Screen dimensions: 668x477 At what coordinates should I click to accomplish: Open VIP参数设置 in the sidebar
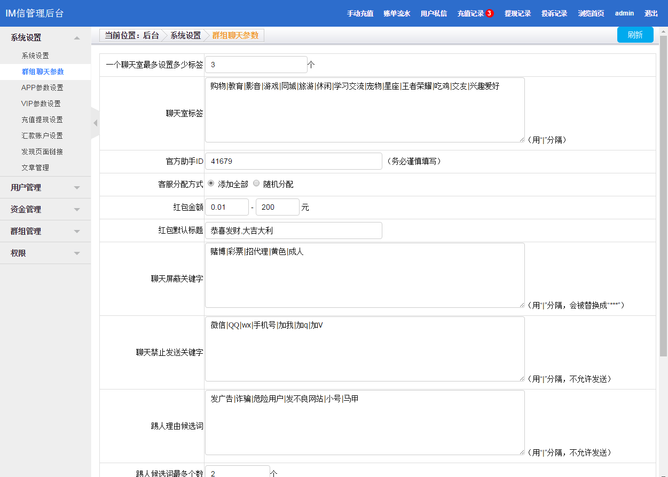pos(41,104)
